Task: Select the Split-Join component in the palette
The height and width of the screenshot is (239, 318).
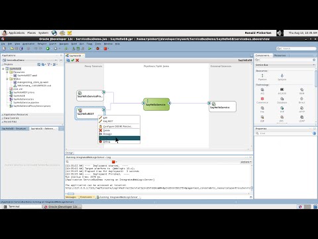Action: [282, 77]
